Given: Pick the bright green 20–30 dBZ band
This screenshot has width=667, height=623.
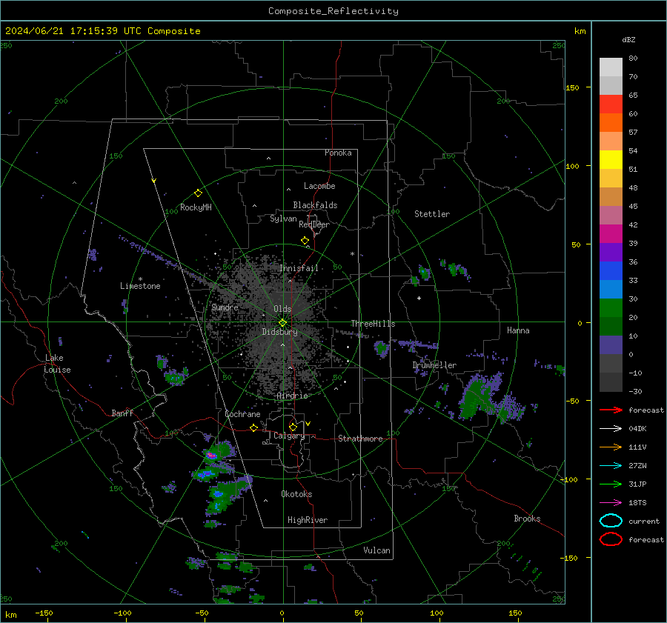Looking at the screenshot, I should pos(611,308).
